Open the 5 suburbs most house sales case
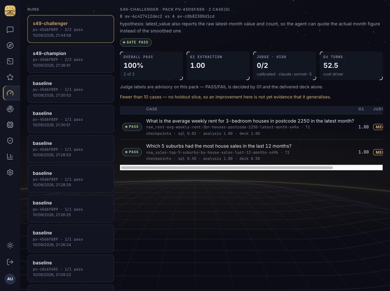This screenshot has height=291, width=390. (x=219, y=146)
